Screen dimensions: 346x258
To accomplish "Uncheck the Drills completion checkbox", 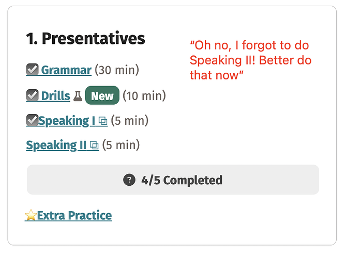I will tap(32, 95).
